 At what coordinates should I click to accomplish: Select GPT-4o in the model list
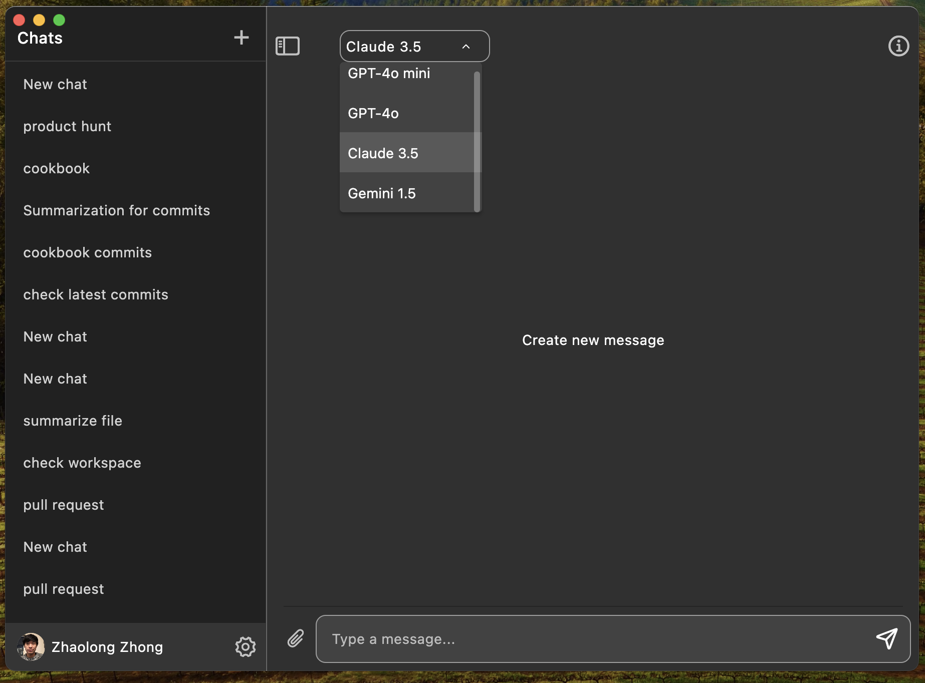tap(407, 113)
